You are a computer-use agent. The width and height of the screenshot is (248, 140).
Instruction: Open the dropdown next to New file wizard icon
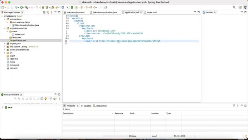tap(5, 8)
